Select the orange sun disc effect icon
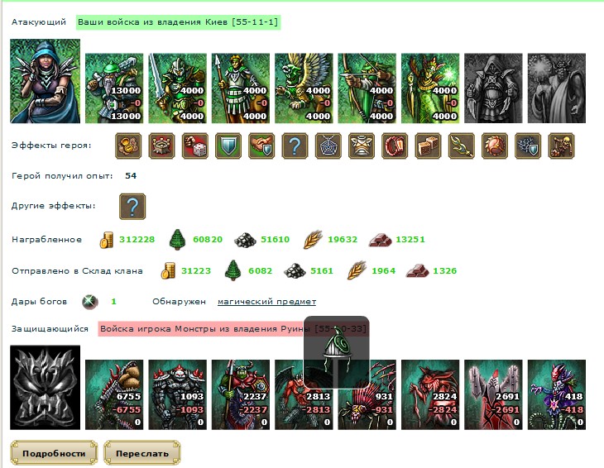 point(495,146)
